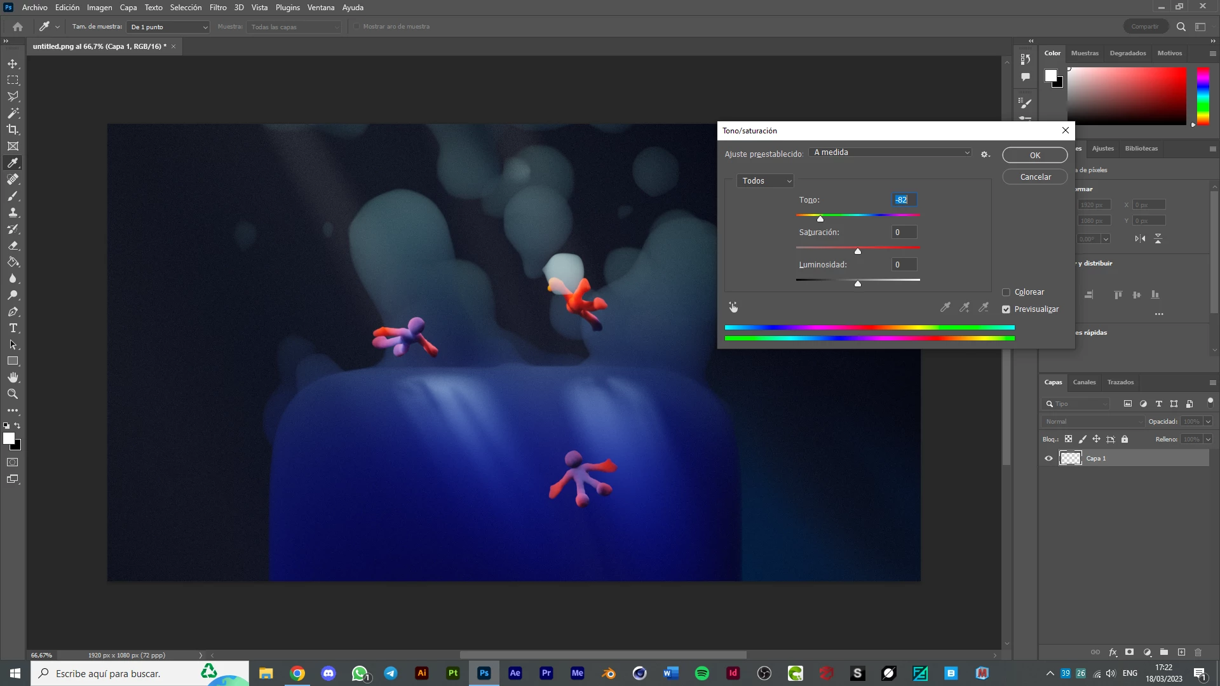Expand the Todos channel dropdown

point(766,181)
